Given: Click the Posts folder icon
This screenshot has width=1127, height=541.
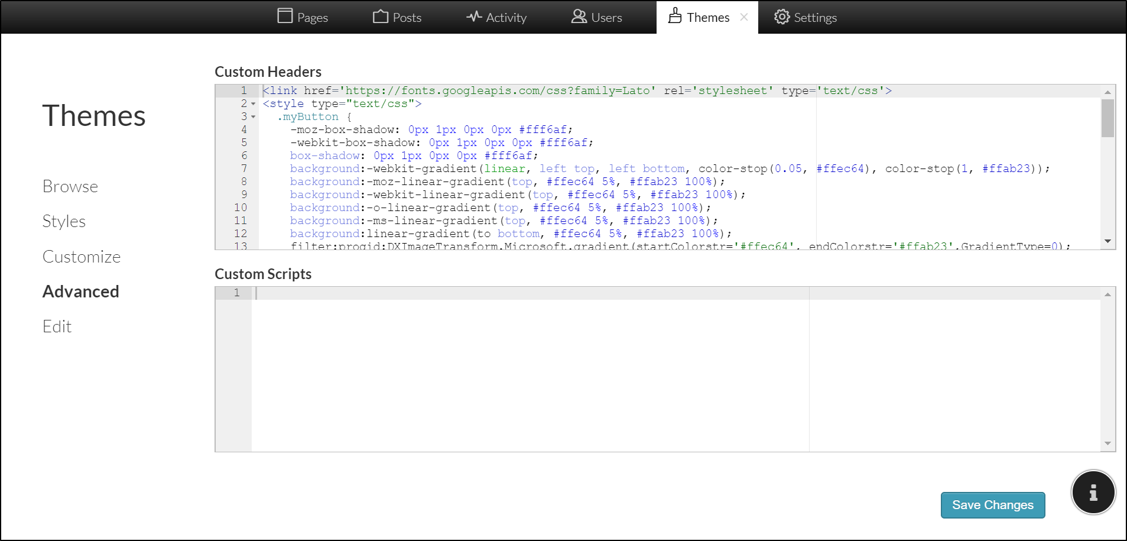Looking at the screenshot, I should pos(381,17).
